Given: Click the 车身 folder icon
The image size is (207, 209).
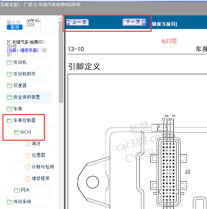Looking at the screenshot, I should coord(10,109).
